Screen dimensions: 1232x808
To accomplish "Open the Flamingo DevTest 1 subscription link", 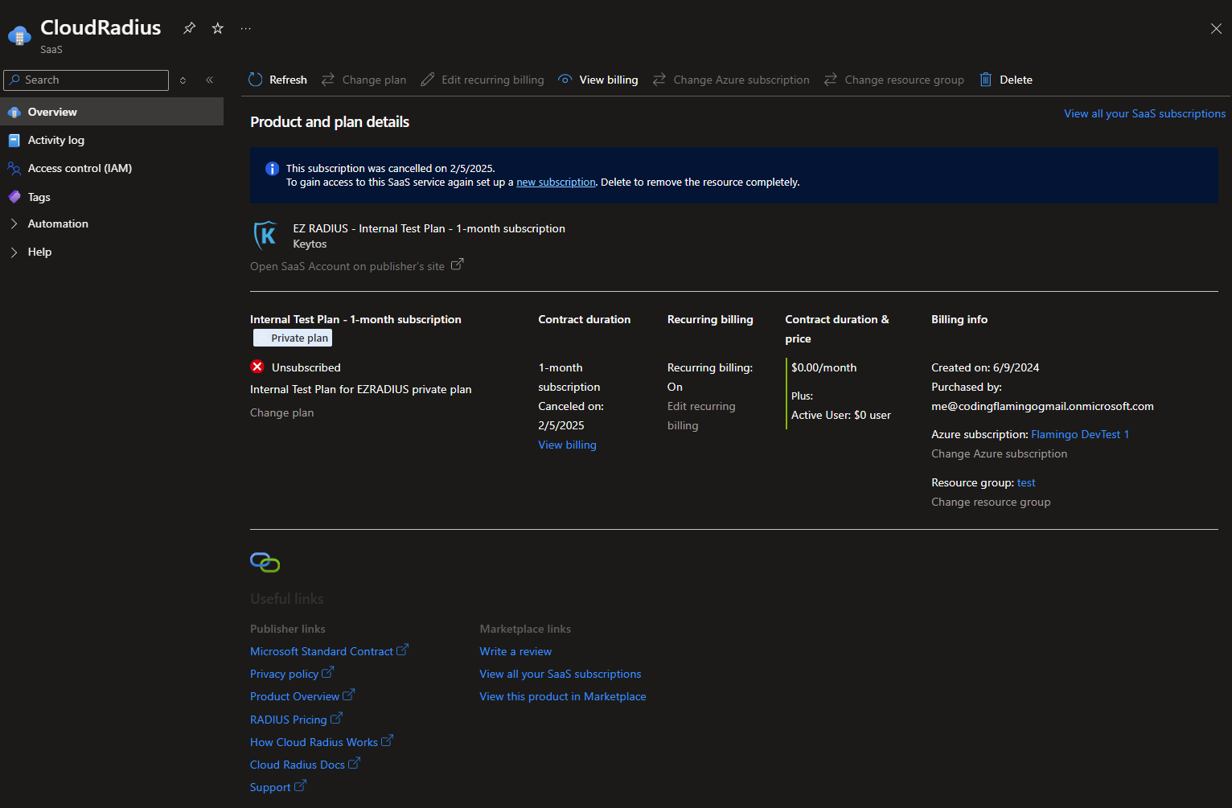I will 1080,434.
